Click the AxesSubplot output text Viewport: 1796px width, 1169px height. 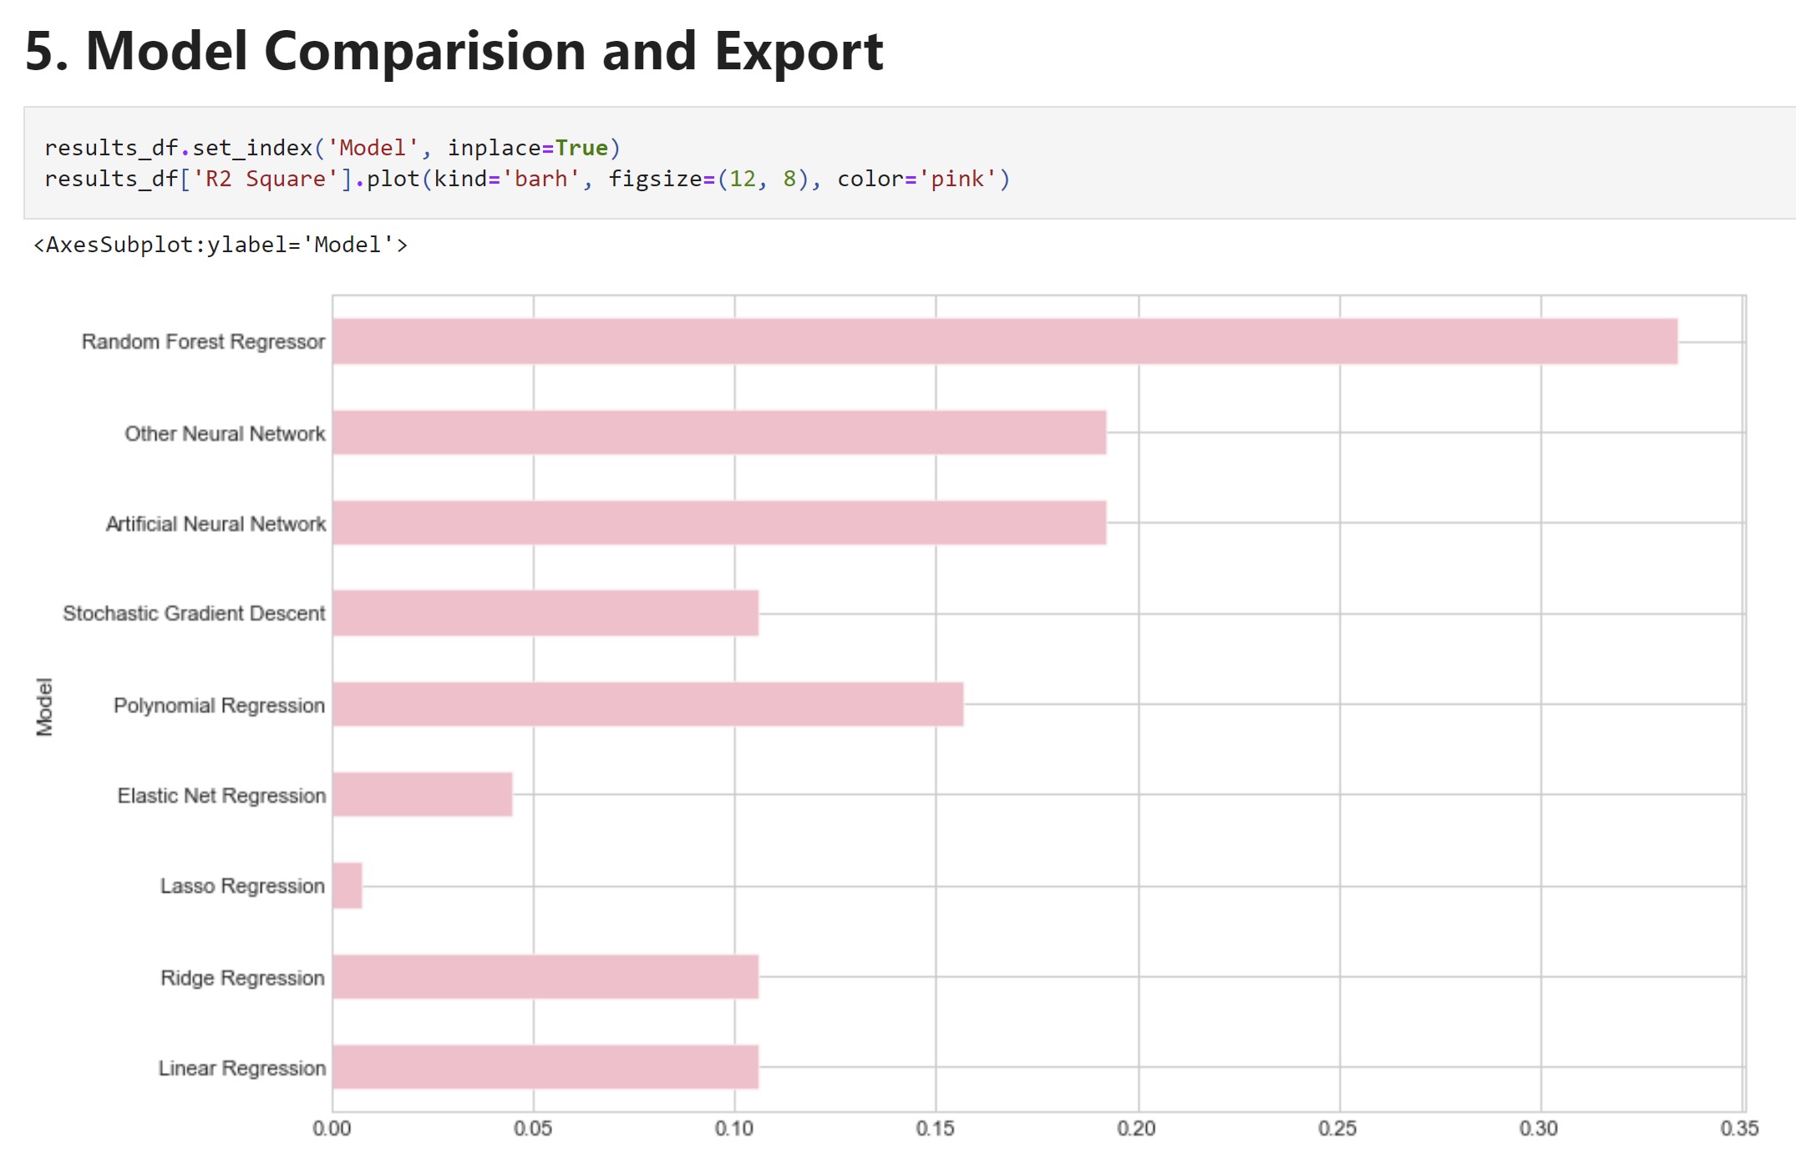[x=220, y=245]
